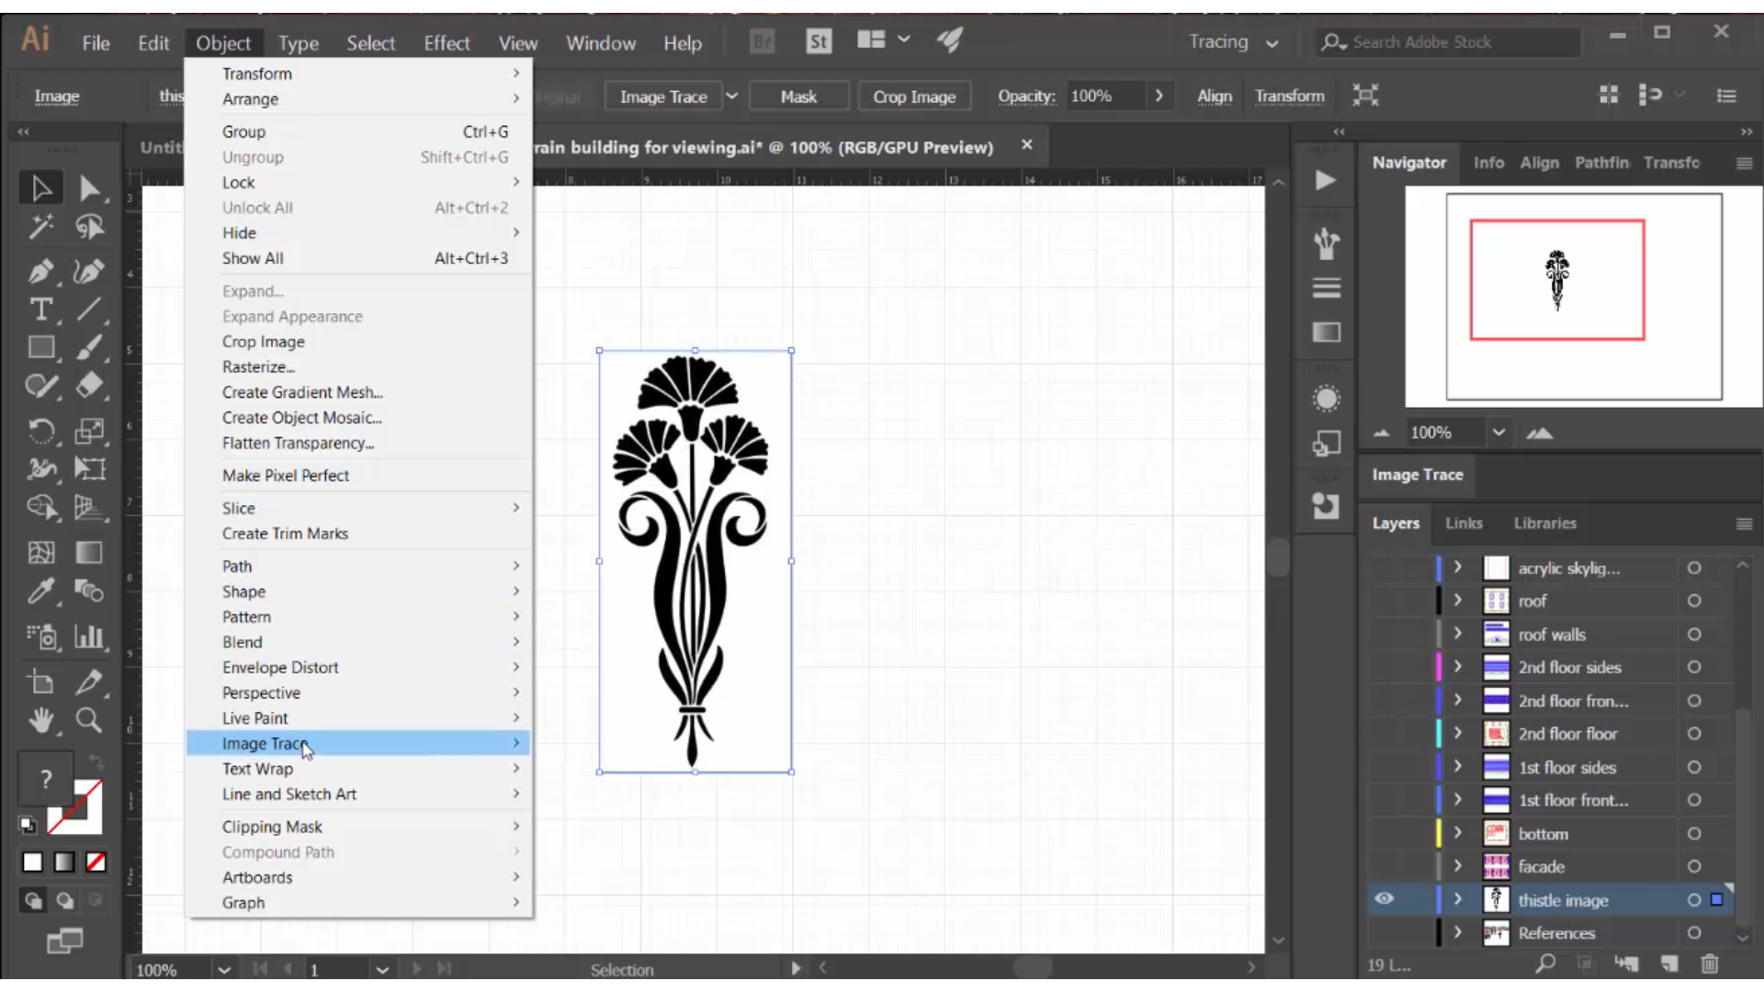Viewport: 1764px width, 992px height.
Task: Open the Column Graph tool
Action: point(89,637)
